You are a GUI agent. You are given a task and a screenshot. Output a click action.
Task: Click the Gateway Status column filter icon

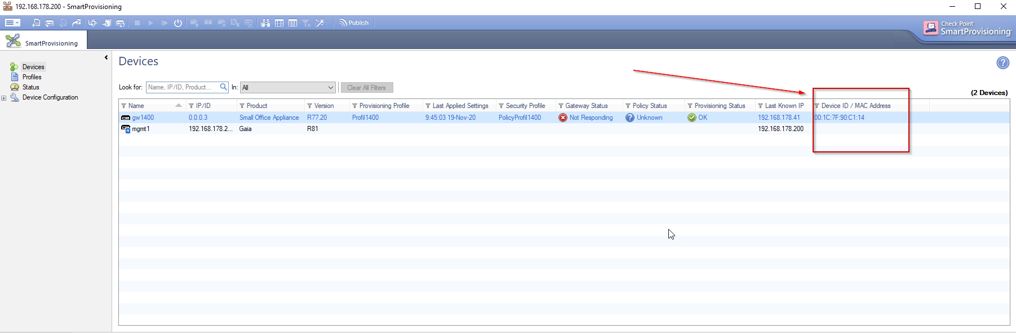(561, 106)
